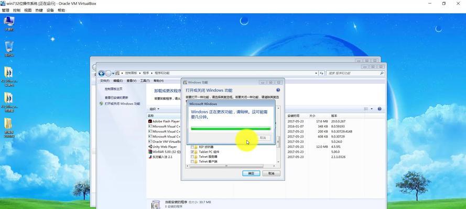Sort by the 版本 column header
Screen dimensions: 466x209
[334, 116]
